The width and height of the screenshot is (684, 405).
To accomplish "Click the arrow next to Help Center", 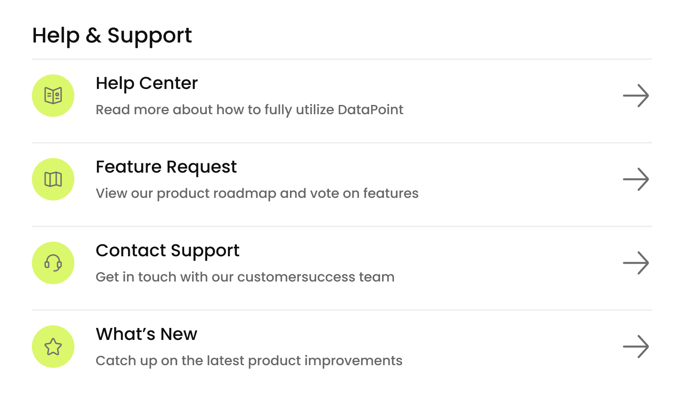I will tap(636, 96).
